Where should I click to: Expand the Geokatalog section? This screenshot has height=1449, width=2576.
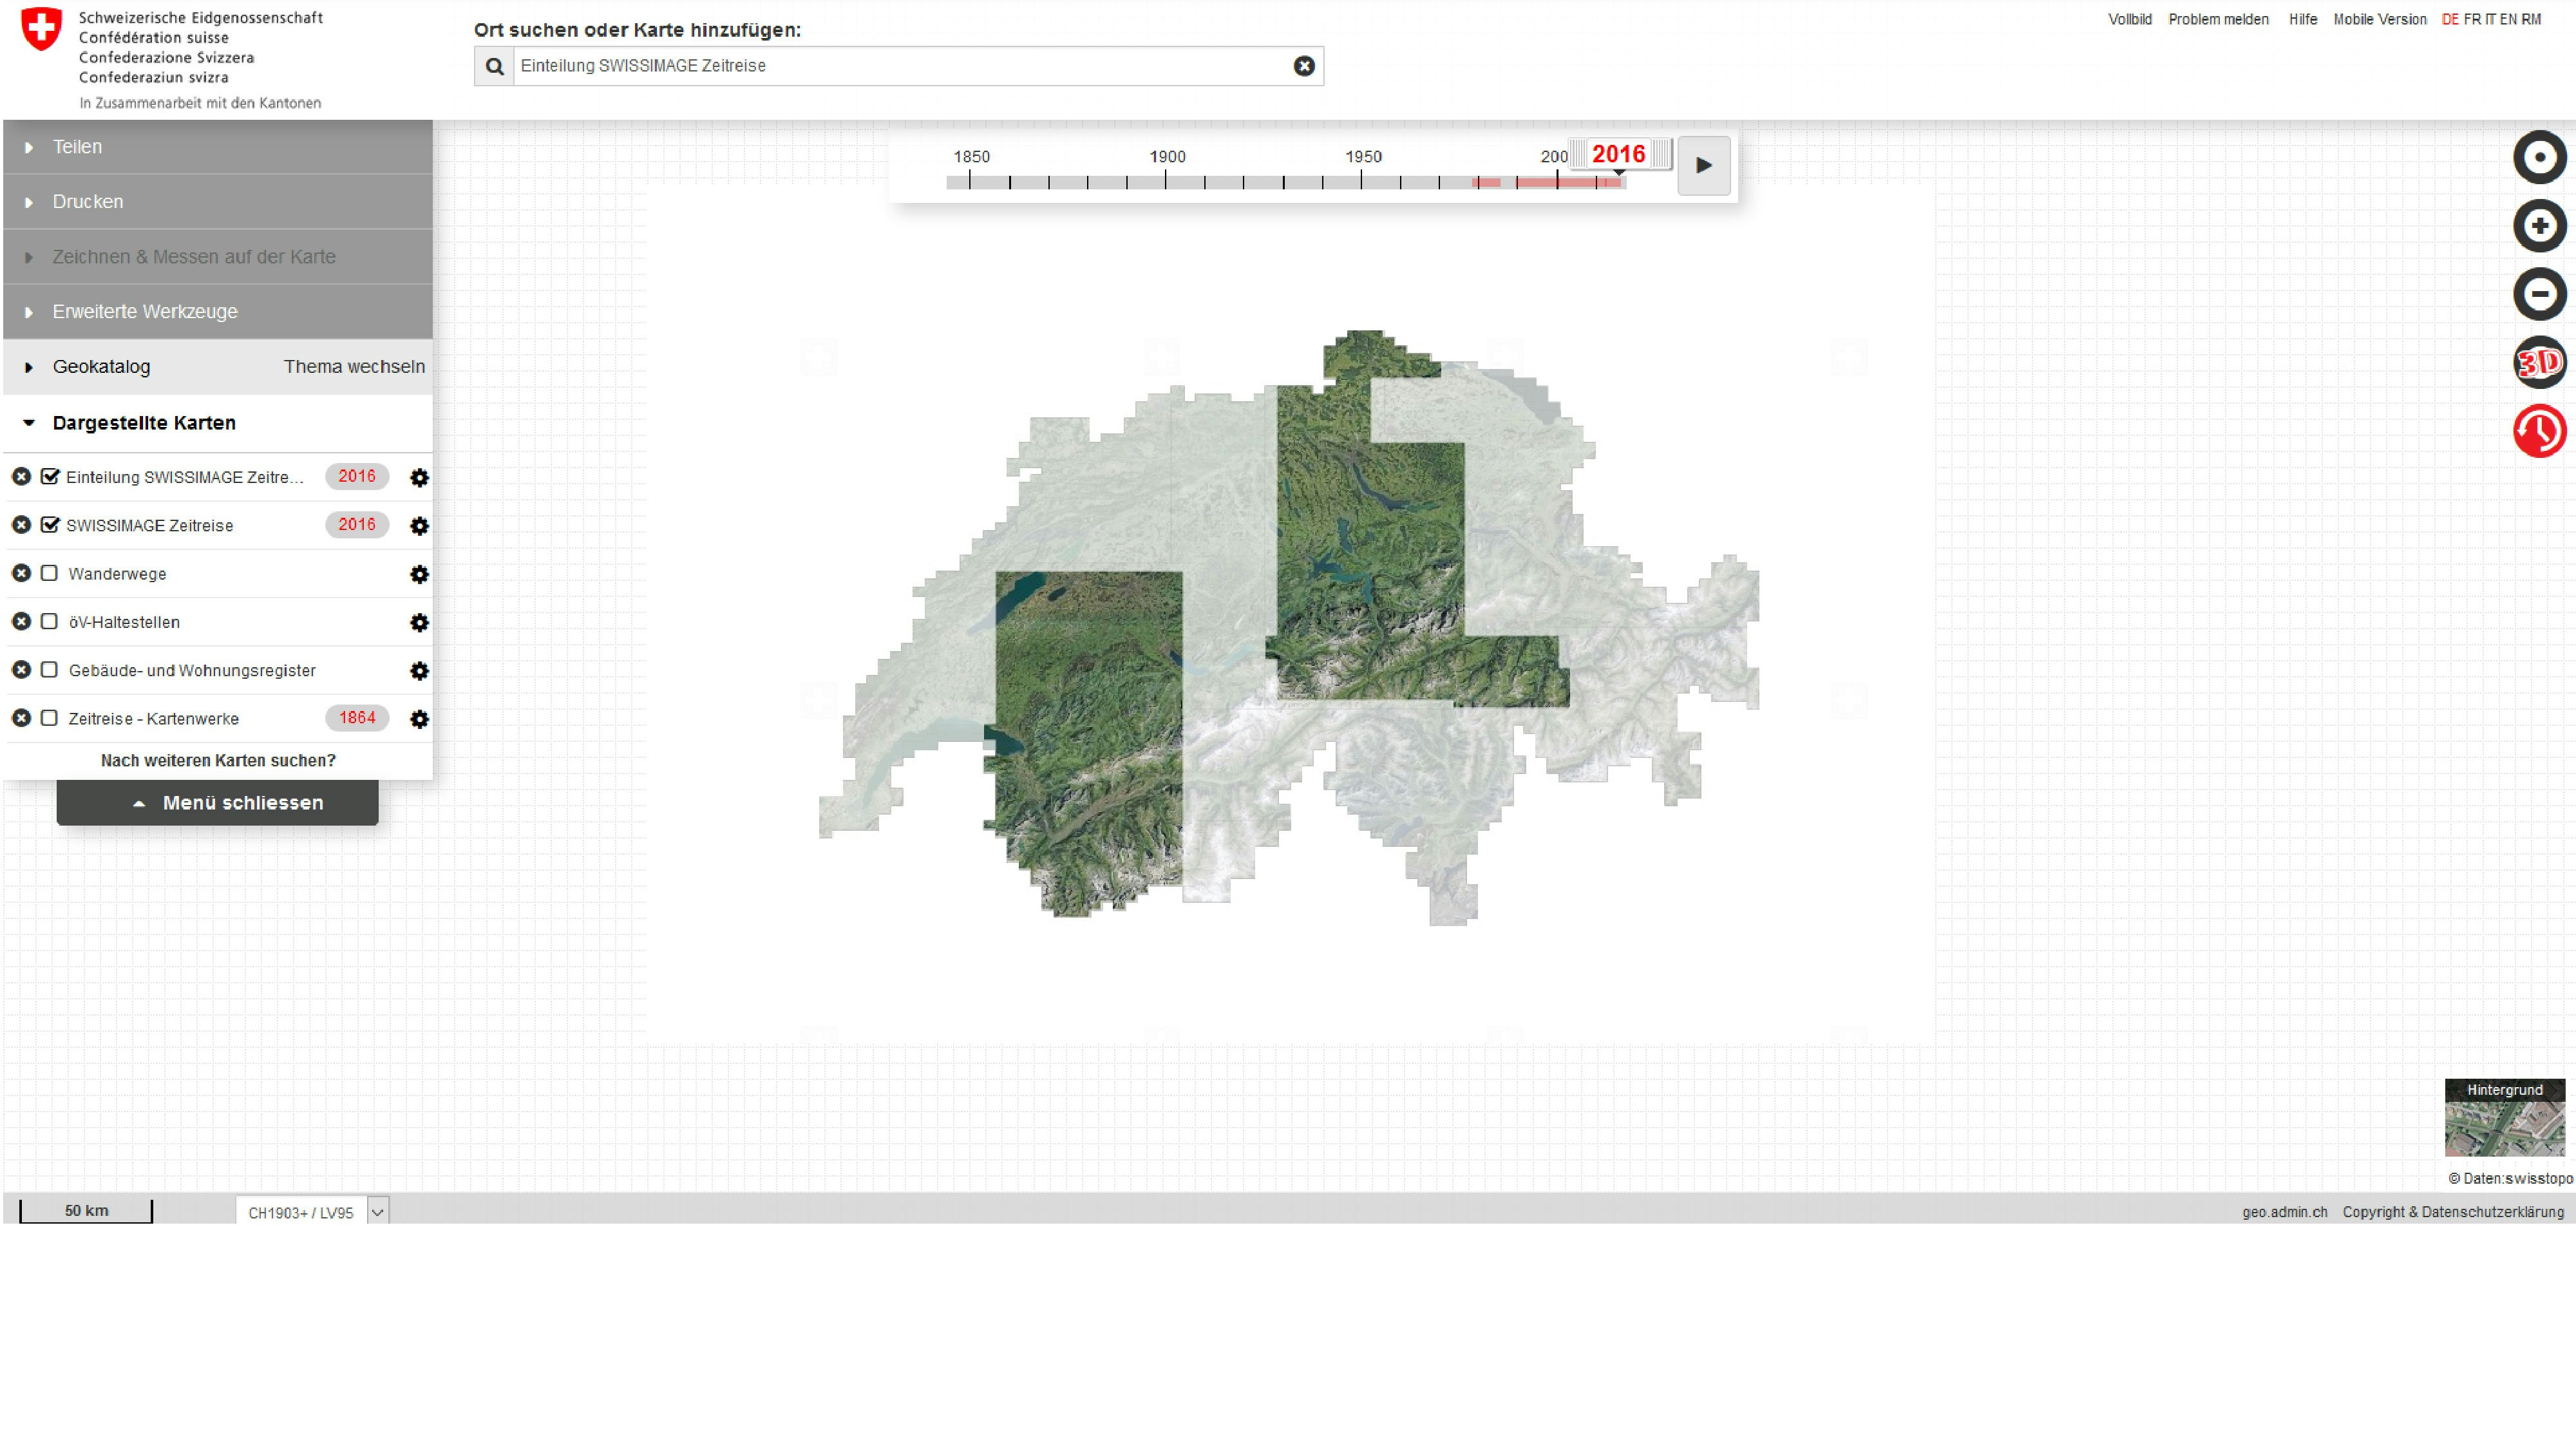coord(100,367)
